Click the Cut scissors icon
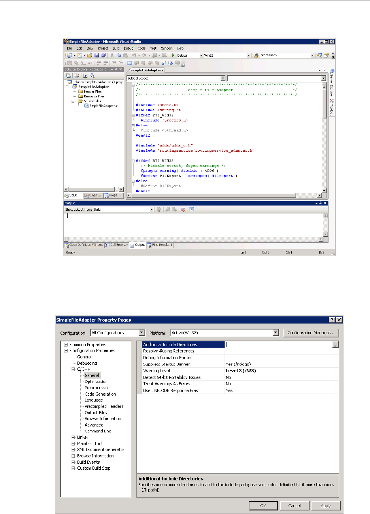Screen dimensions: 370x514 (x=112, y=55)
